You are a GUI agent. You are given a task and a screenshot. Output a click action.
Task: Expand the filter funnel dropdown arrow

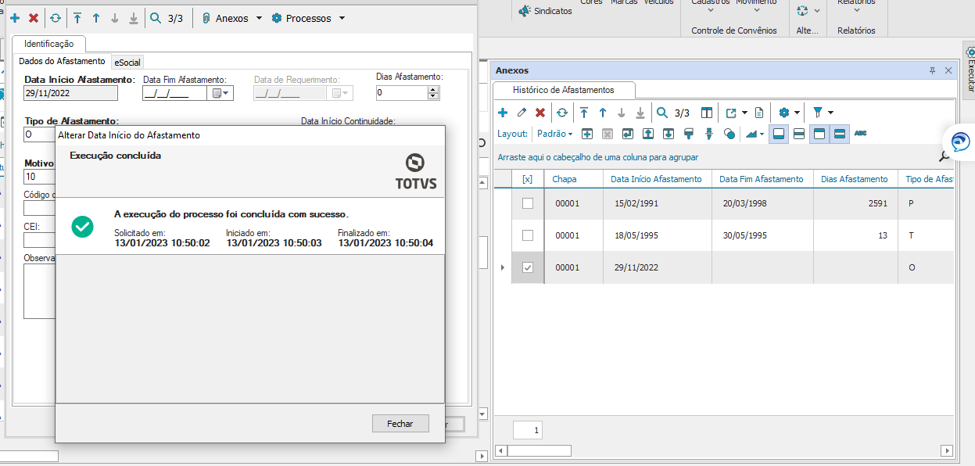(x=830, y=113)
